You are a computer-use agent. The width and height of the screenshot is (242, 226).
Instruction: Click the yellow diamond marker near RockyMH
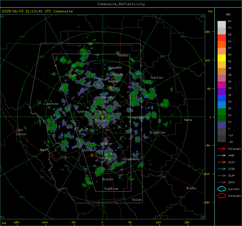pos(72,70)
